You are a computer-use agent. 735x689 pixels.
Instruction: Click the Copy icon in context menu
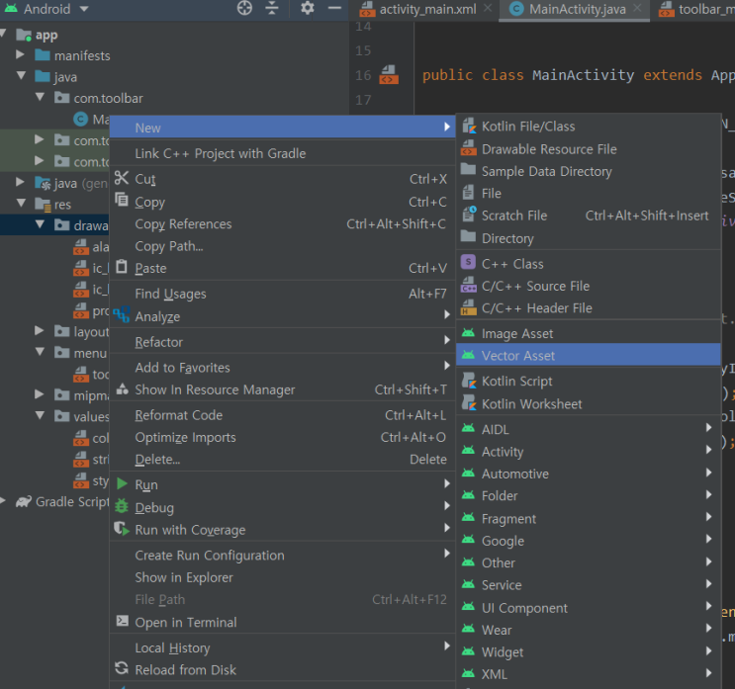pos(122,200)
